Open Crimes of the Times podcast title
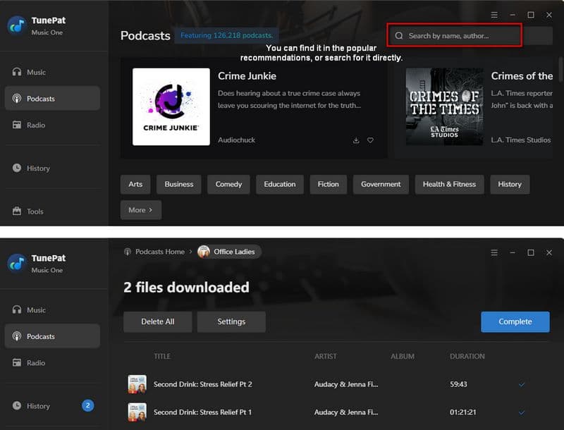Image resolution: width=564 pixels, height=430 pixels. 522,76
